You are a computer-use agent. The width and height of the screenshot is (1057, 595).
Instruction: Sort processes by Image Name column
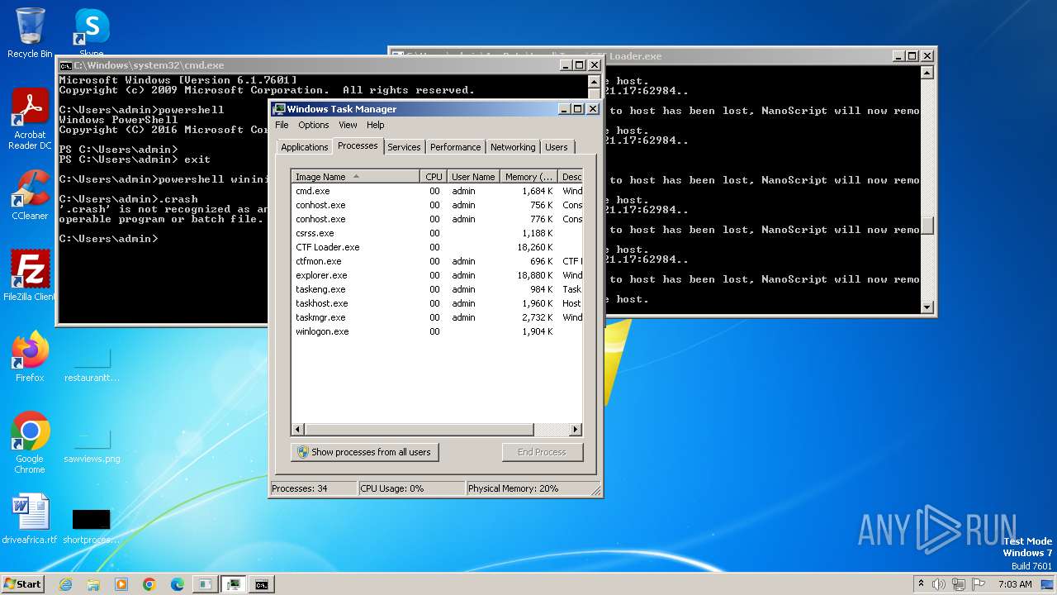click(356, 177)
